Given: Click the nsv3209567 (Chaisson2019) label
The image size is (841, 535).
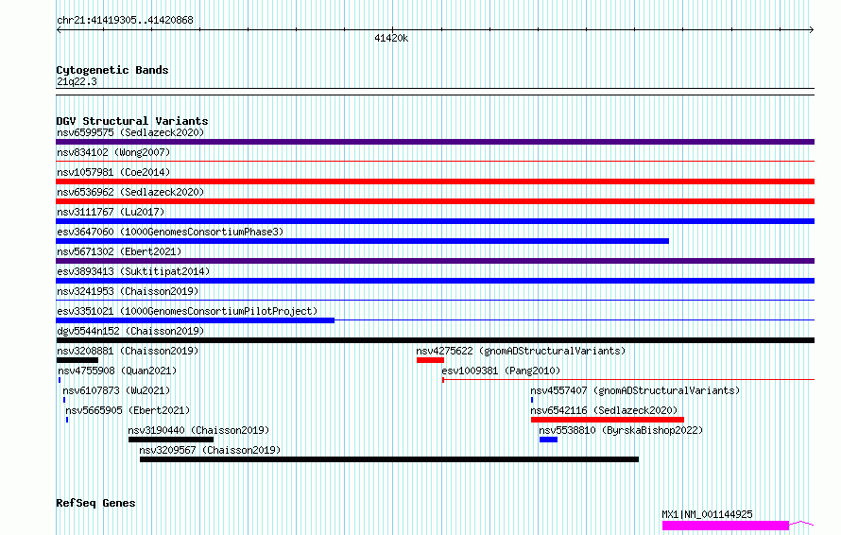Looking at the screenshot, I should tap(210, 450).
